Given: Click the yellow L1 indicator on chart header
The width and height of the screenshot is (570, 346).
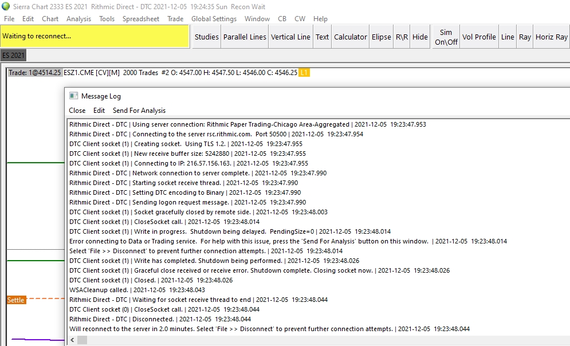Looking at the screenshot, I should [304, 73].
